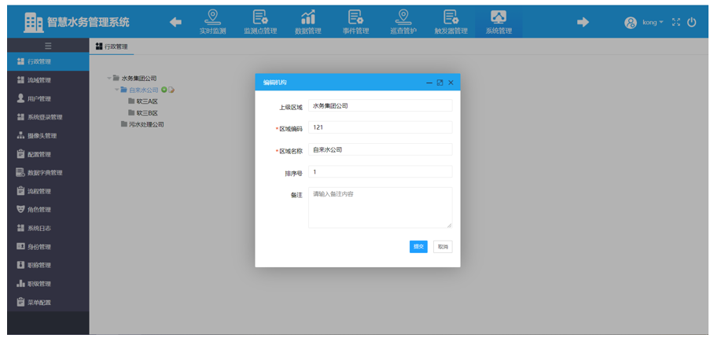Click the 提交 submit button
The width and height of the screenshot is (714, 338).
418,247
